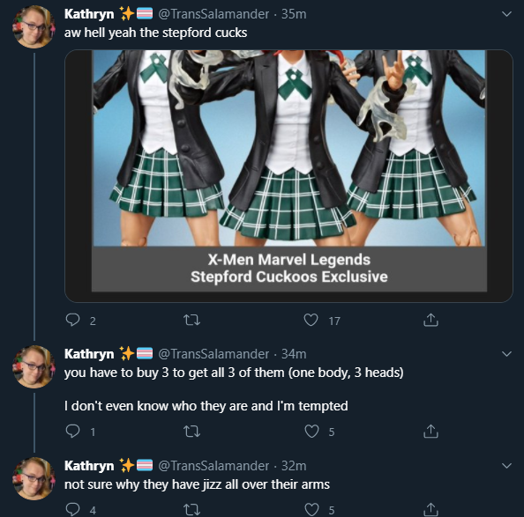Open the profile avatar on the 32m tweet
Viewport: 524px width, 517px height.
click(34, 478)
